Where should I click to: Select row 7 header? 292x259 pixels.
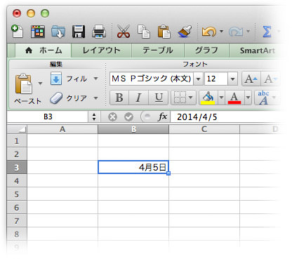pos(17,220)
